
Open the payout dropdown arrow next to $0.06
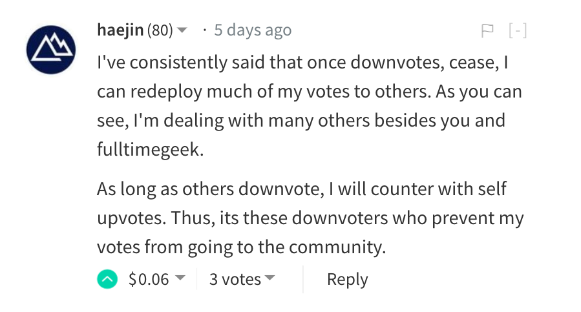point(180,278)
